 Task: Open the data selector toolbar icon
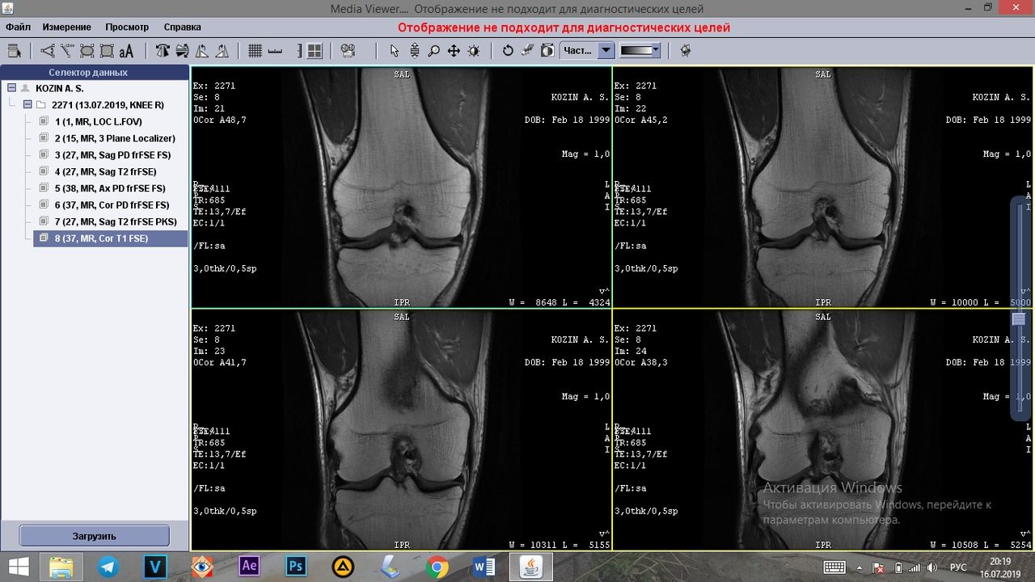click(x=15, y=51)
